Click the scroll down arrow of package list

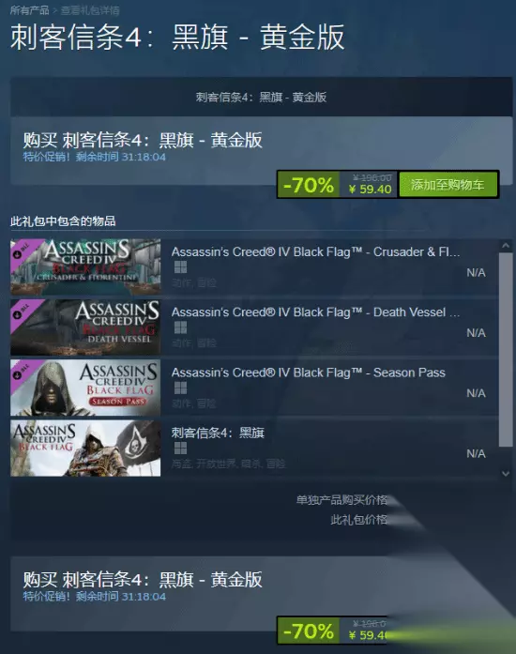tap(506, 474)
